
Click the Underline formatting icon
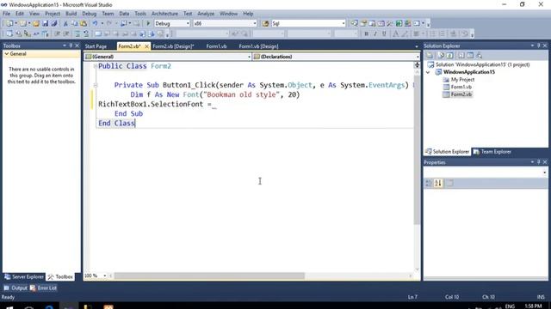point(384,33)
